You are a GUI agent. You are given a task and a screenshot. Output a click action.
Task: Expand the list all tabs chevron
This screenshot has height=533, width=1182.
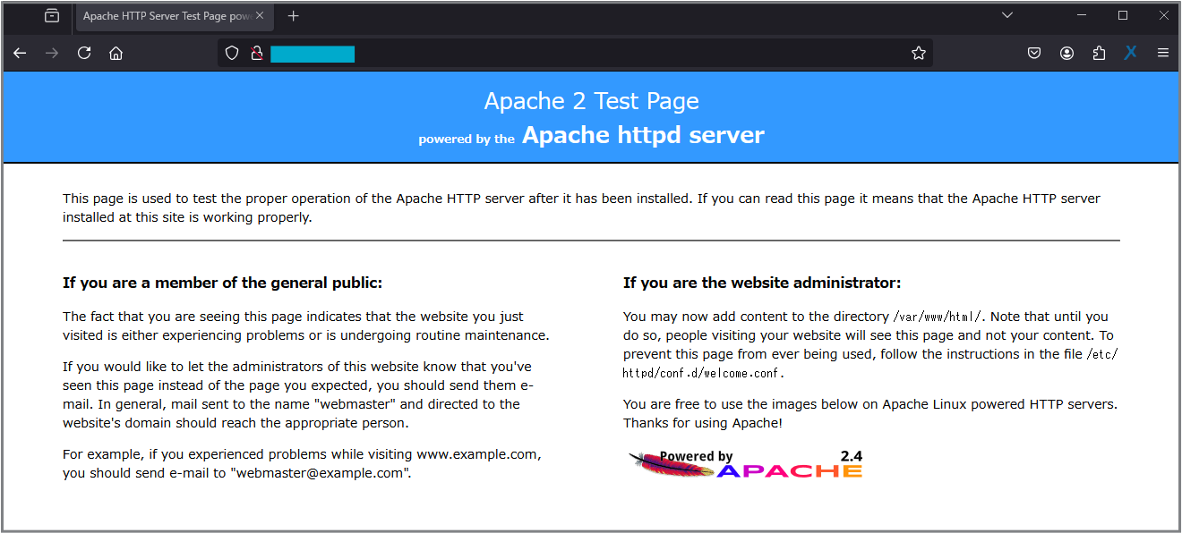point(1007,15)
